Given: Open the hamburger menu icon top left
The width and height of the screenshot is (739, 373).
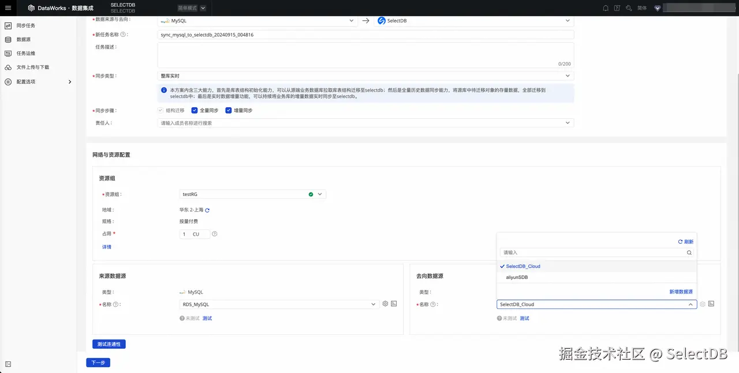Looking at the screenshot, I should click(x=8, y=7).
